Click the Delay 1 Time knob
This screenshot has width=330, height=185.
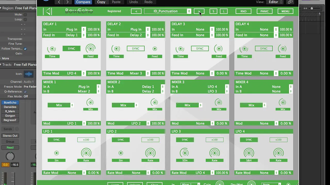click(x=52, y=49)
